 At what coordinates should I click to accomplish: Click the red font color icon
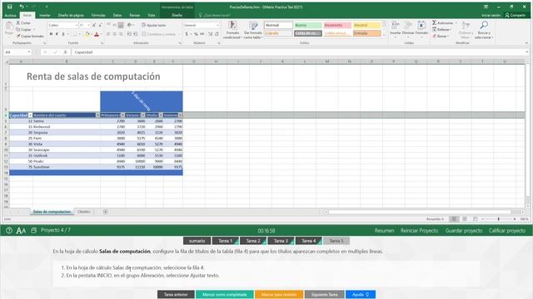(x=97, y=34)
